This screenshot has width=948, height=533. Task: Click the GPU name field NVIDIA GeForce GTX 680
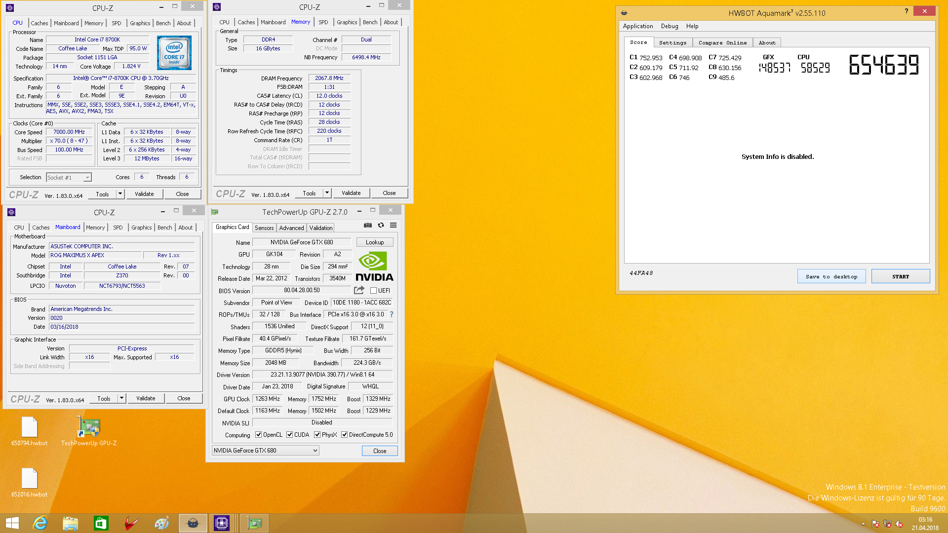[302, 242]
